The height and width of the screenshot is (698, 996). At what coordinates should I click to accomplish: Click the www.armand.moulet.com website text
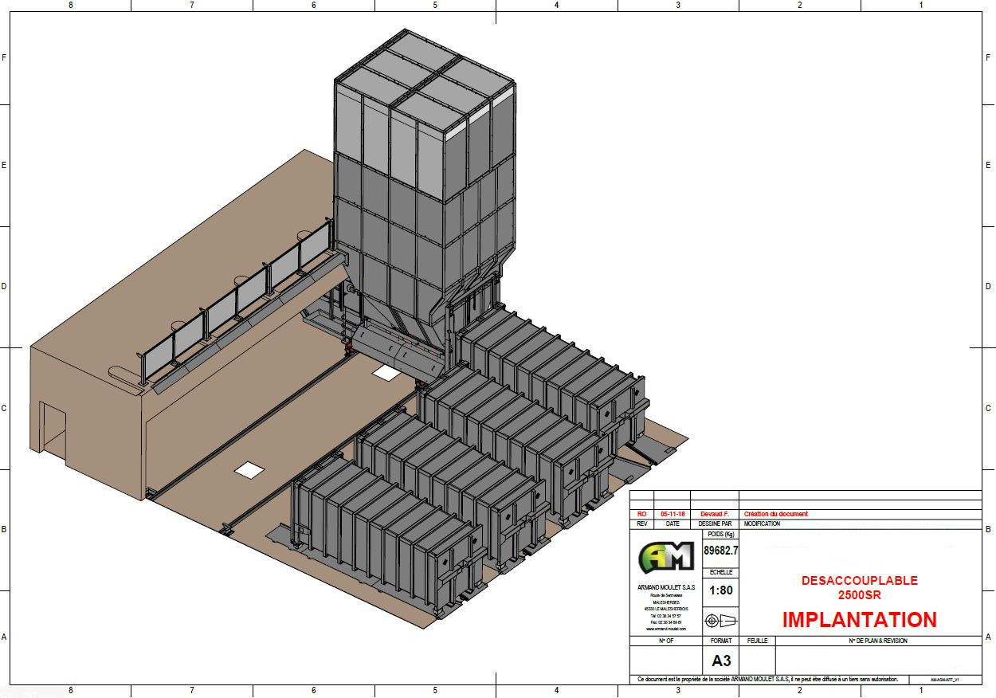coord(665,629)
